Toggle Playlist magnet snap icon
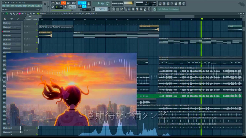This screenshot has width=246, height=138. pyautogui.click(x=7, y=14)
